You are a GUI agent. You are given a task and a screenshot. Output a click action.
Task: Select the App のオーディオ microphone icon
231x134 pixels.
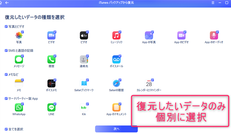click(x=214, y=35)
